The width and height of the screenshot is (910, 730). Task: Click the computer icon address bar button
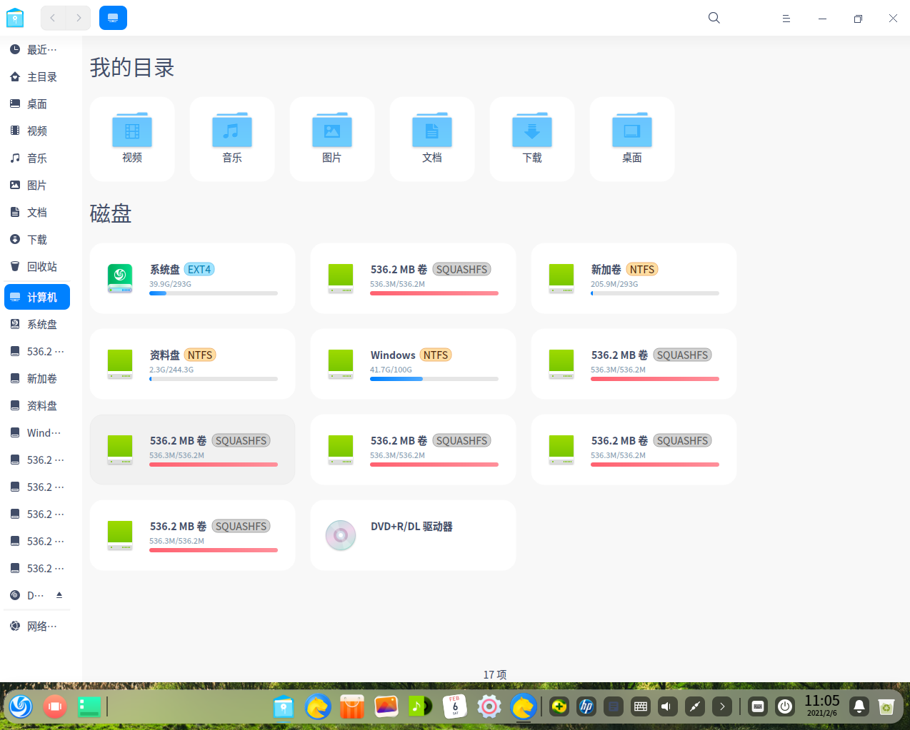[x=113, y=18]
